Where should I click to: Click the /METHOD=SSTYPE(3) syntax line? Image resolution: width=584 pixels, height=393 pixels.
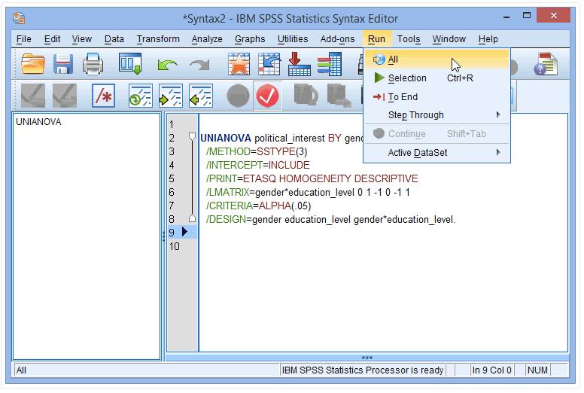257,151
